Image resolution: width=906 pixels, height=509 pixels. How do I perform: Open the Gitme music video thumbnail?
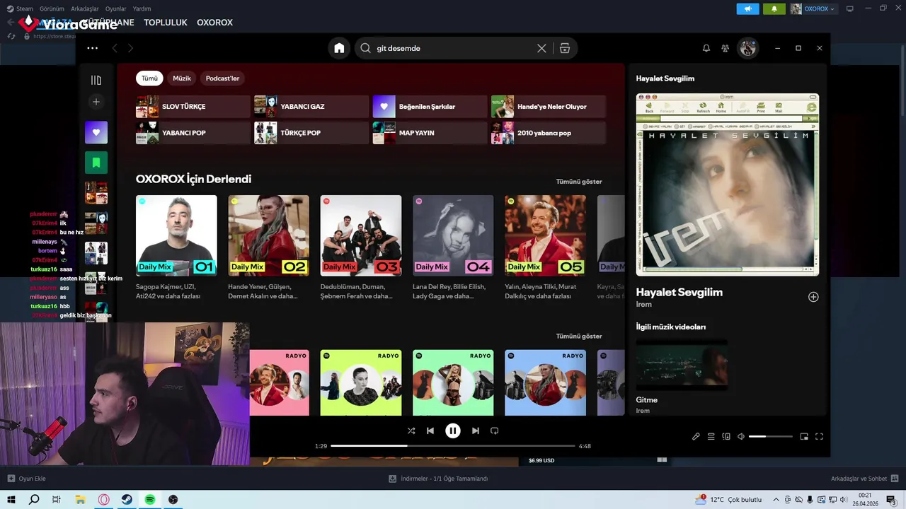(x=682, y=365)
